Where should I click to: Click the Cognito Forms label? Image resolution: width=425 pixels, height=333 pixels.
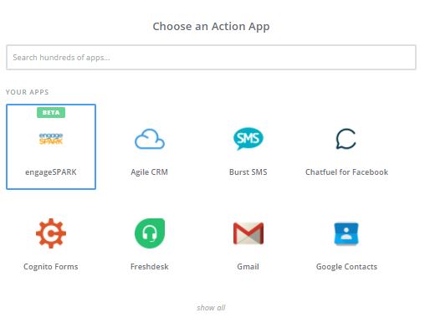point(51,267)
